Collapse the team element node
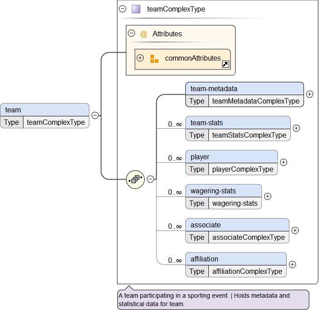 pos(95,115)
